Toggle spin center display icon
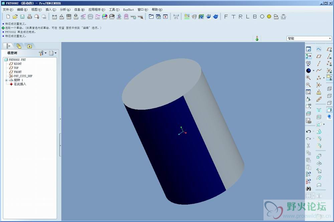334x222 pixels. (x=308, y=56)
